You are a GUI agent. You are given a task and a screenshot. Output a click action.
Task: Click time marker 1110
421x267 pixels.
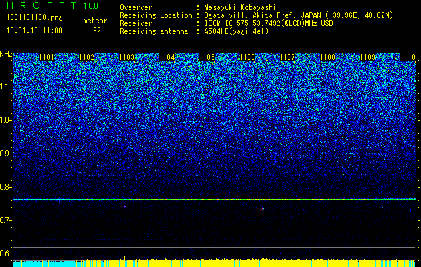click(408, 57)
